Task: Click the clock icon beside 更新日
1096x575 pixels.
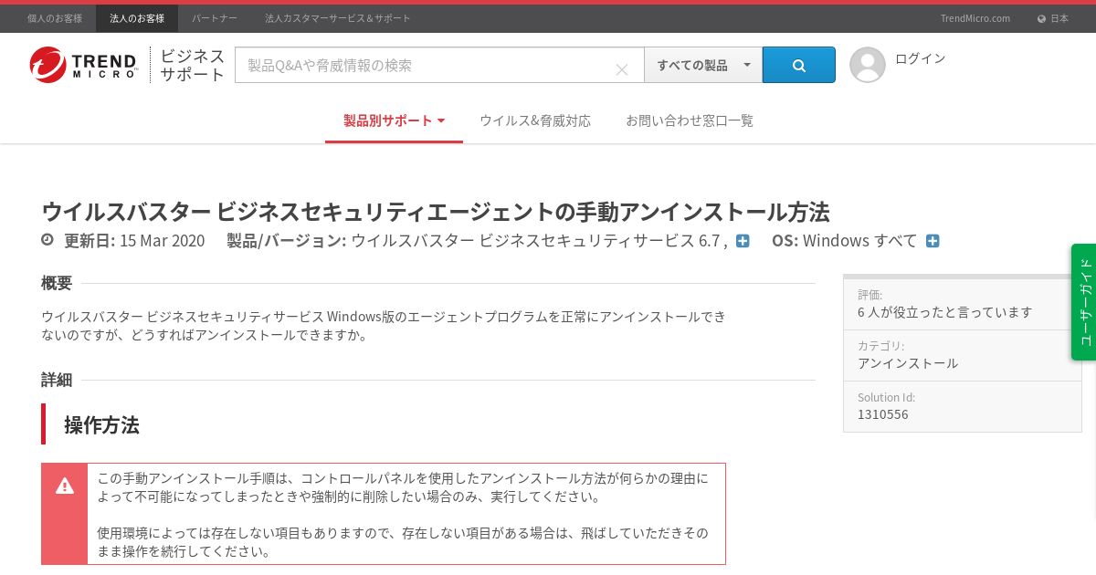Action: click(47, 240)
